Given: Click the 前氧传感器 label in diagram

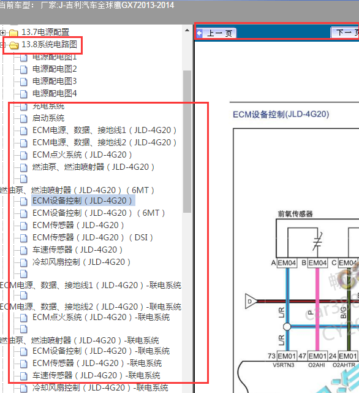Looking at the screenshot, I should (295, 214).
